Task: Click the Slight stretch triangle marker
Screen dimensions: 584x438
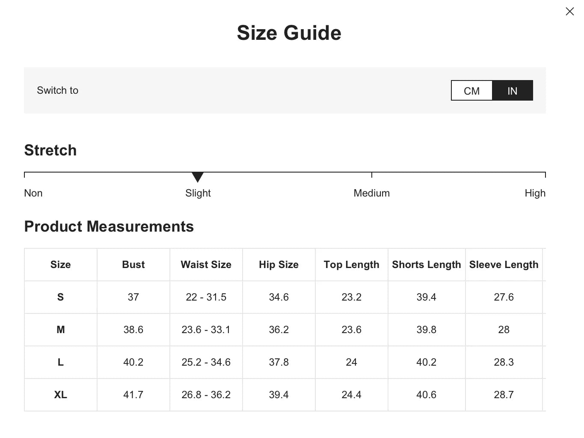Action: (198, 177)
